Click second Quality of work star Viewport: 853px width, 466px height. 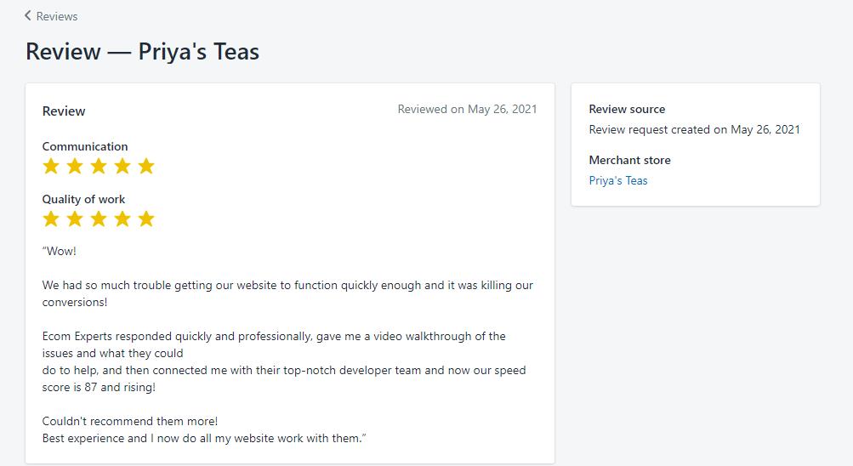75,219
